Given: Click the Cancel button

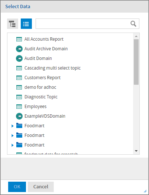Looking at the screenshot, I should (x=41, y=187).
